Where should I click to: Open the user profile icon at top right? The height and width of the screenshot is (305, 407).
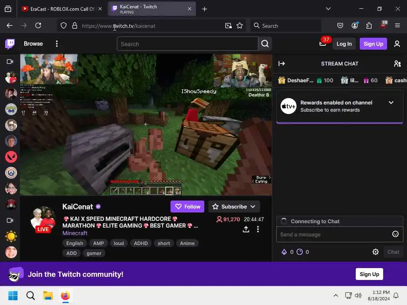[x=397, y=44]
